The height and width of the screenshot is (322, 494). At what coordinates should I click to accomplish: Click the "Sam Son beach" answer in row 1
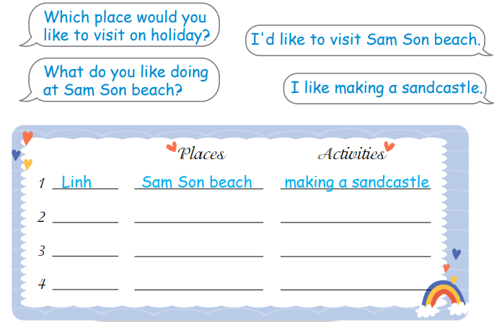tap(197, 182)
